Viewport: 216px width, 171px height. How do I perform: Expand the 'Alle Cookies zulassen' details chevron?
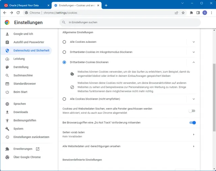(194, 42)
